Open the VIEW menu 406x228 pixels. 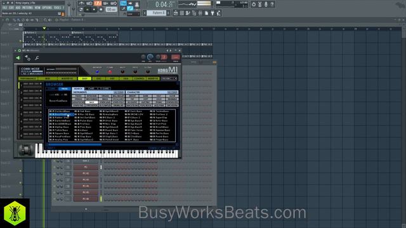click(x=37, y=8)
